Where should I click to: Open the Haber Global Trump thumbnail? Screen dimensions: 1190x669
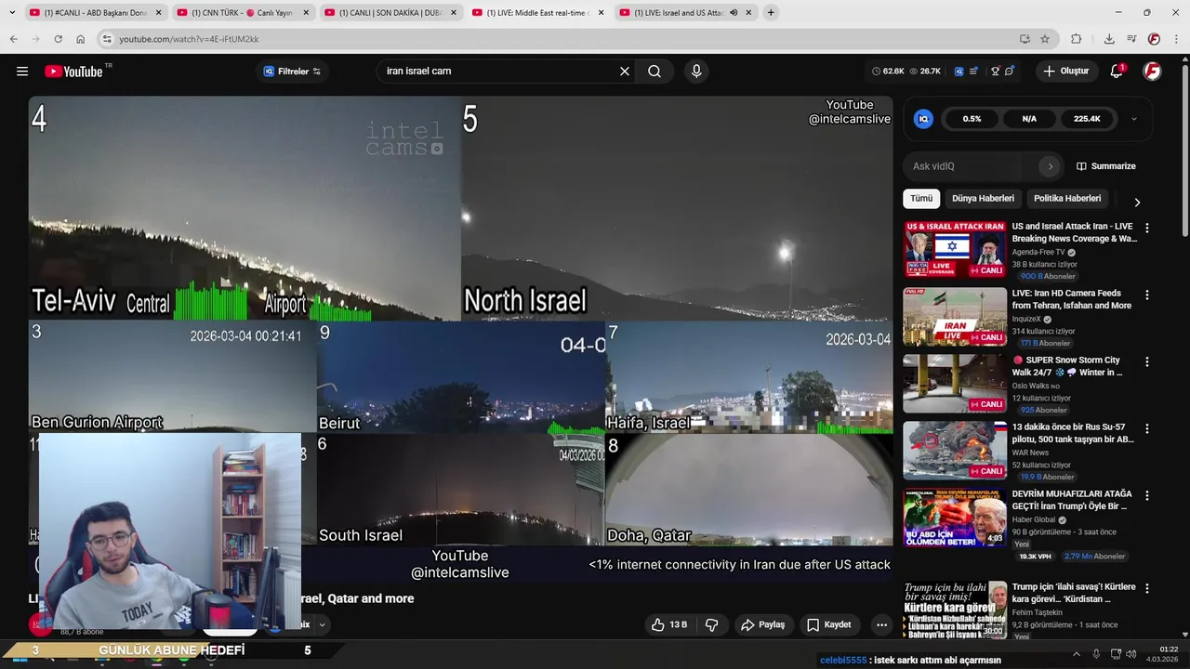point(955,517)
